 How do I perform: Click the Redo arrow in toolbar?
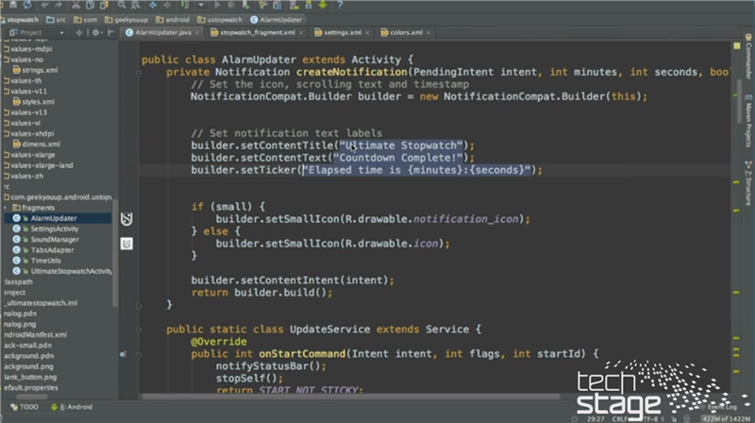click(x=59, y=5)
